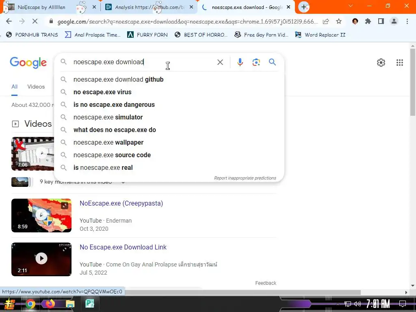This screenshot has height=312, width=416.
Task: Choose suggestion 'what does no escape.exe do'
Action: [169, 130]
